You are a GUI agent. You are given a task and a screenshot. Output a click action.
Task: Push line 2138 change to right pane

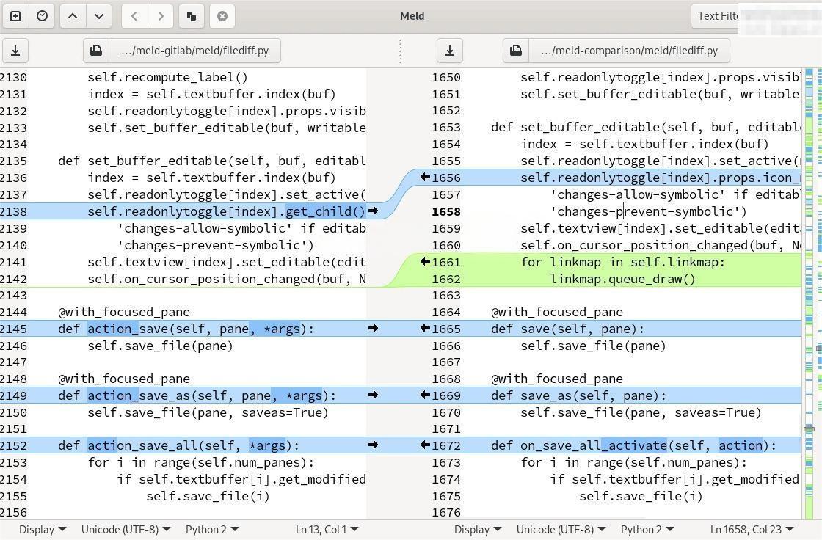[x=373, y=211]
